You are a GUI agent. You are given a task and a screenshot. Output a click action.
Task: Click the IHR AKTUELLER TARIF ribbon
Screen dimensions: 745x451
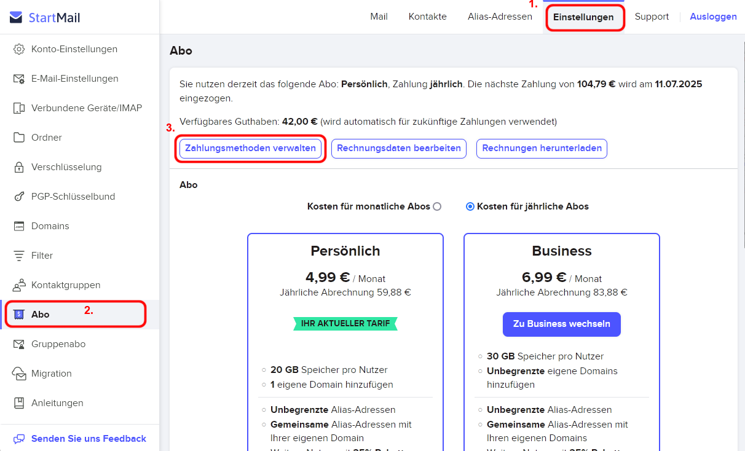coord(345,324)
